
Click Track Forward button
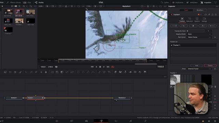coord(212,26)
